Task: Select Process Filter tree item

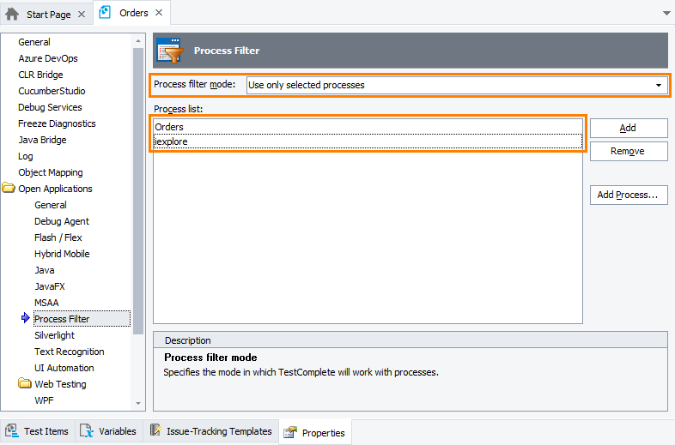Action: click(82, 319)
